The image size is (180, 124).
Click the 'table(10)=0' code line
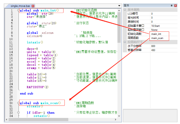click(37, 74)
